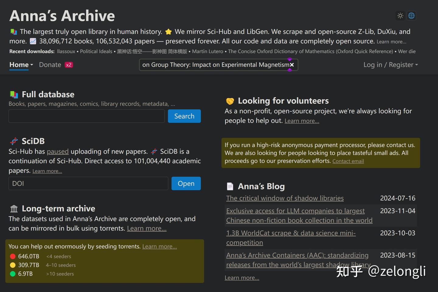The height and width of the screenshot is (292, 438).
Task: Click Learn more link under SciDB
Action: tap(47, 171)
